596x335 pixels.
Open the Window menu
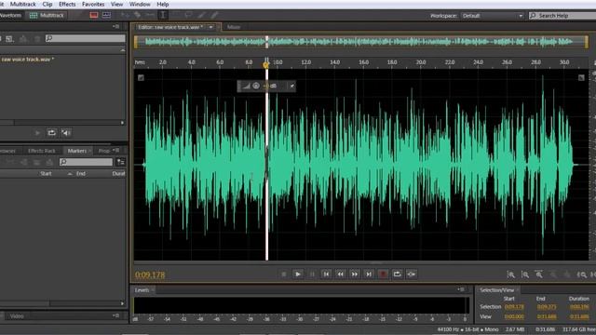point(140,4)
